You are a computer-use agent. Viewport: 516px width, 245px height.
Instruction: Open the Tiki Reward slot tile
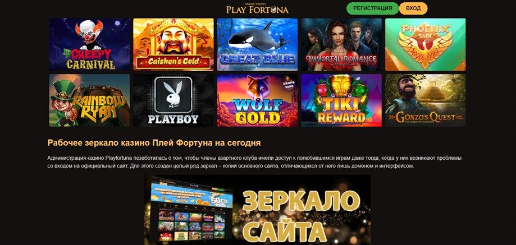click(x=341, y=100)
